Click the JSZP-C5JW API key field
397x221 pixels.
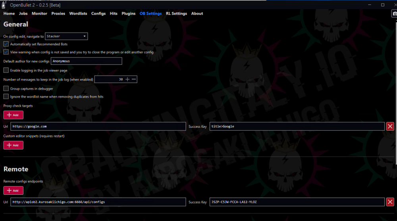(x=297, y=202)
